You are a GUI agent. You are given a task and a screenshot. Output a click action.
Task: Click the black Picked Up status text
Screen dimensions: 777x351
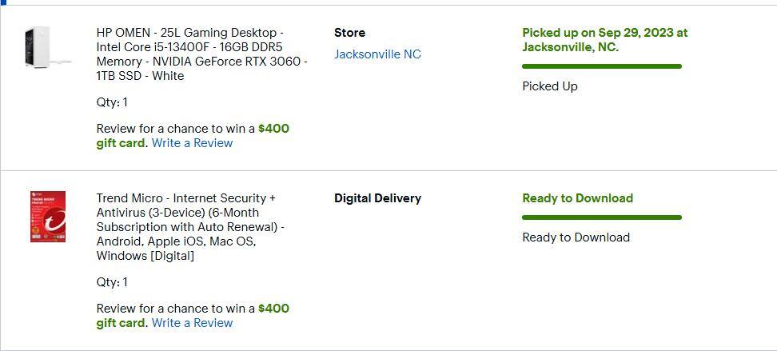[550, 86]
